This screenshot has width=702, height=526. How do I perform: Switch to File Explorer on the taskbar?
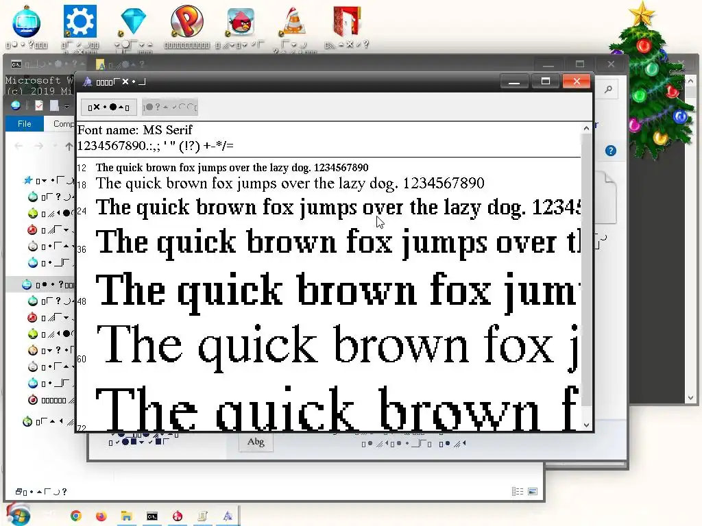click(x=126, y=516)
